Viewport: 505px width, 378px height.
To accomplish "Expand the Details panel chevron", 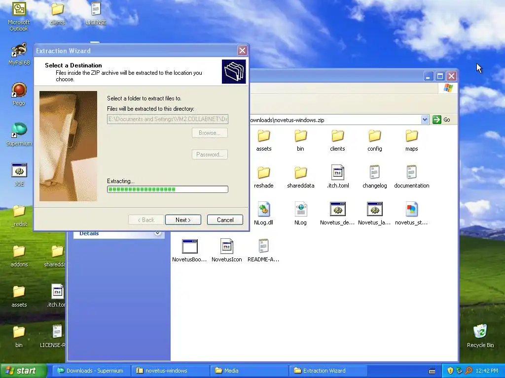I will pos(157,233).
